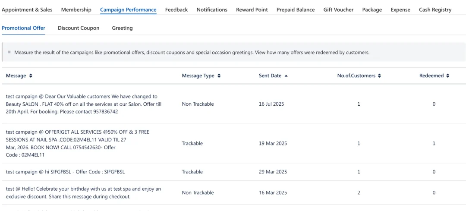Viewport: 466px width, 211px height.
Task: Select the Reward Point tab
Action: point(252,9)
